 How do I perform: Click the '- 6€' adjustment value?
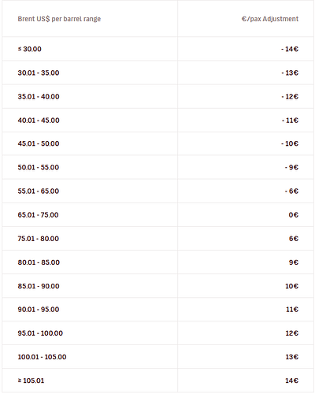291,191
